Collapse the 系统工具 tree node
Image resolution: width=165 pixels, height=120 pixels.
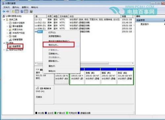(x=4, y=20)
